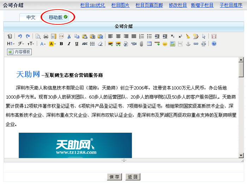
Task: Align text left
Action: click(x=110, y=36)
